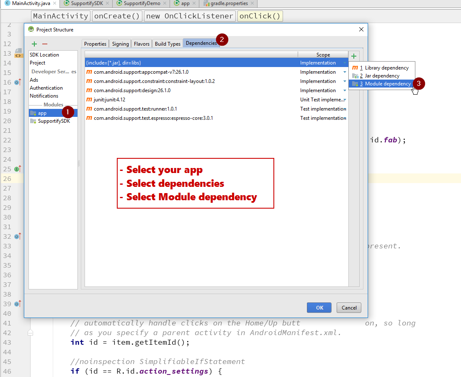Select the SupportifySDK module
The image size is (461, 377).
53,121
